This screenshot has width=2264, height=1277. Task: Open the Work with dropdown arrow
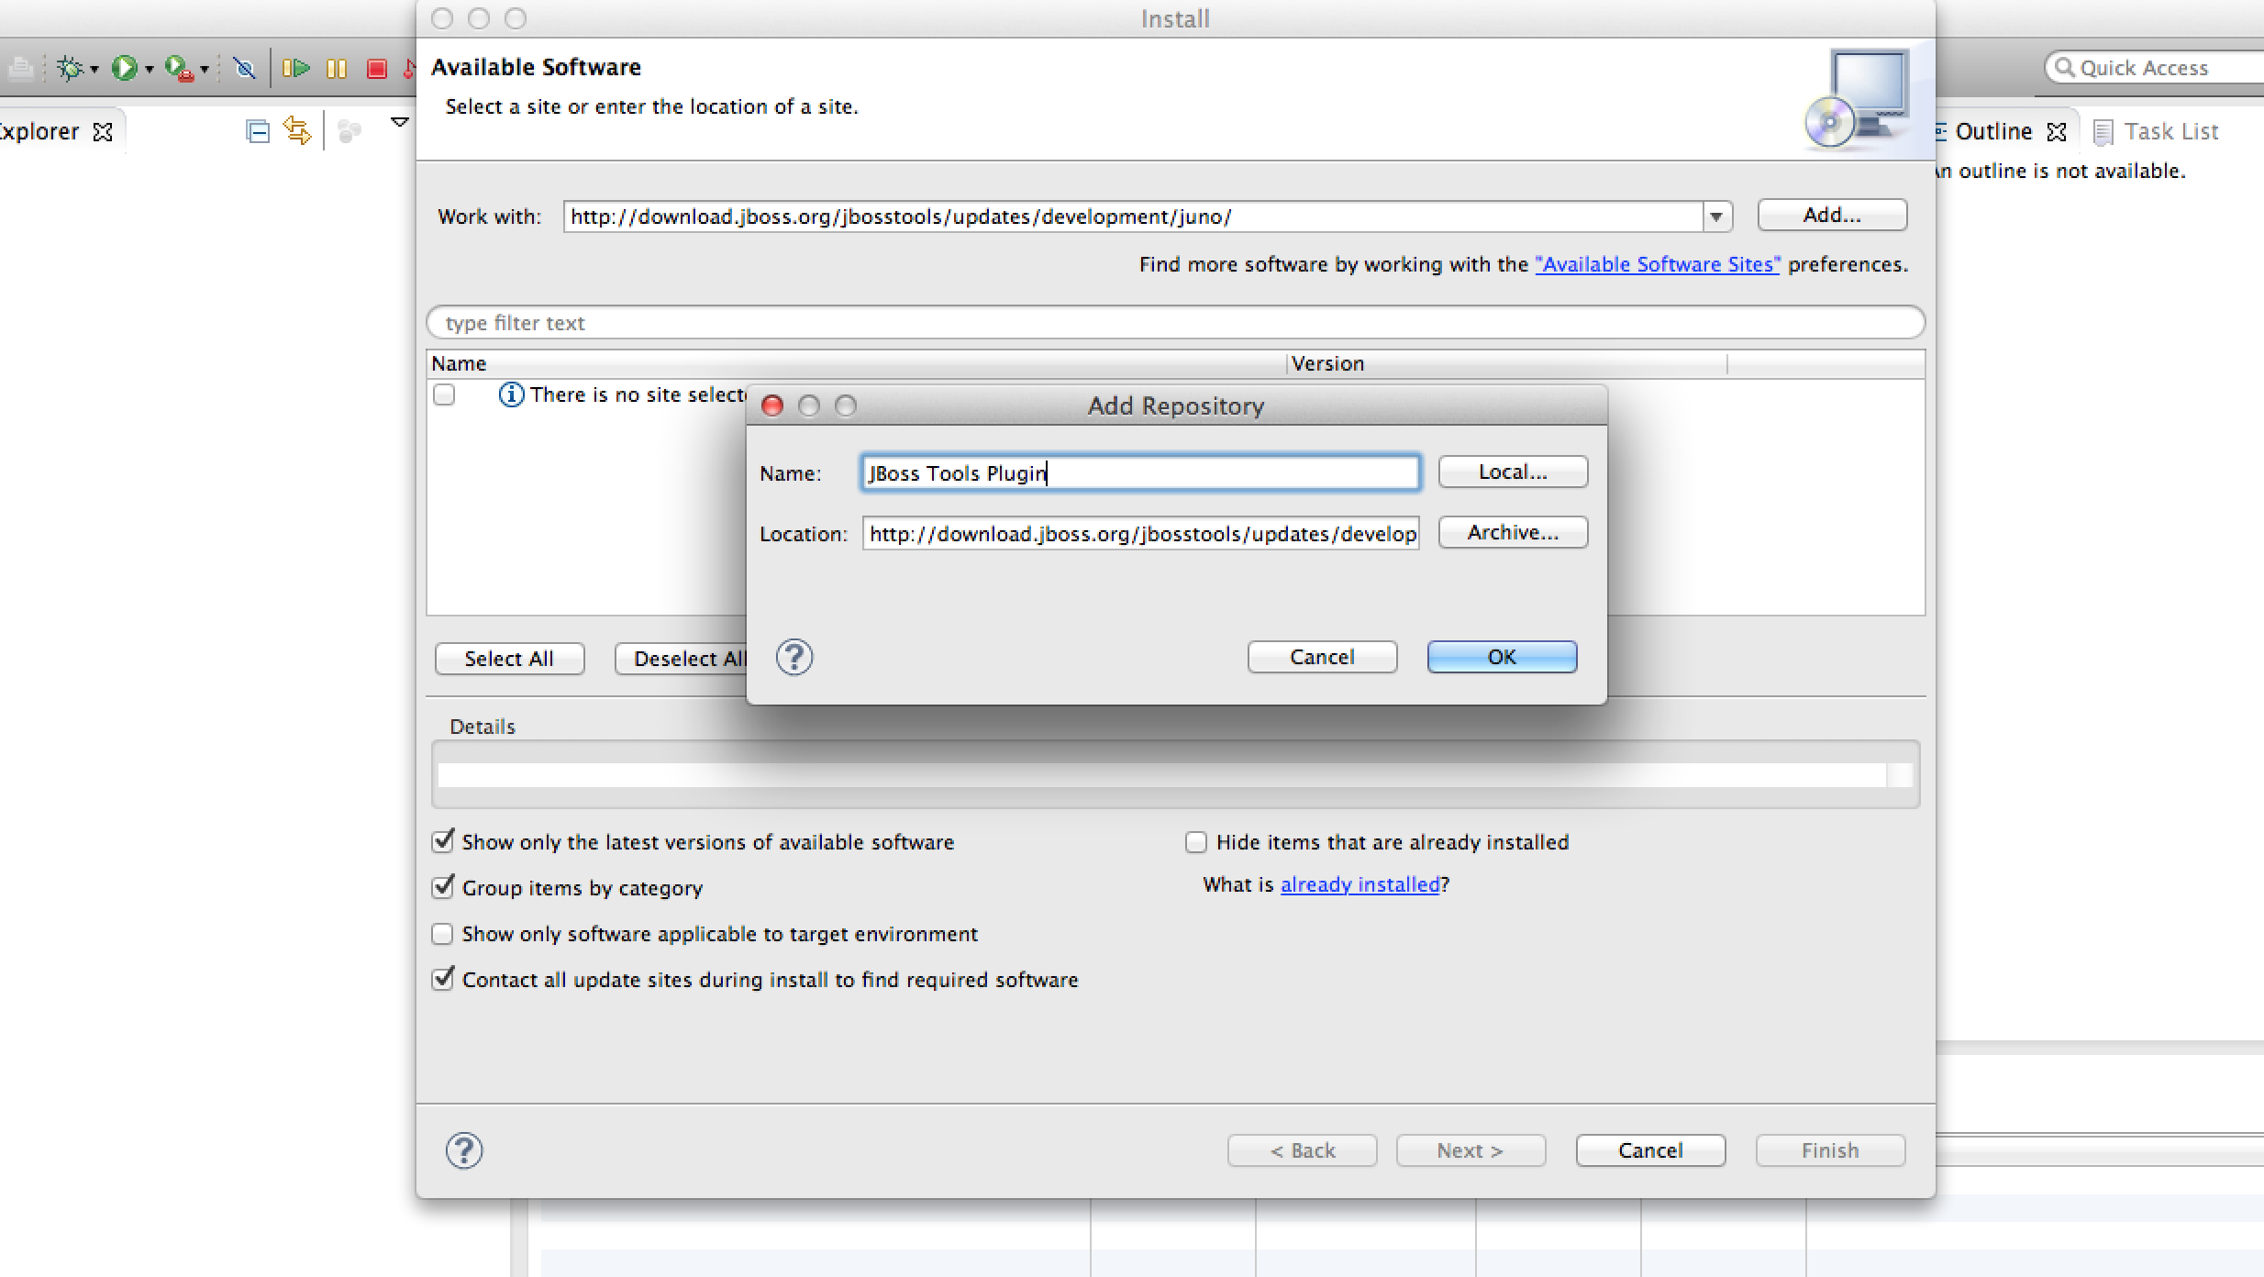point(1715,217)
